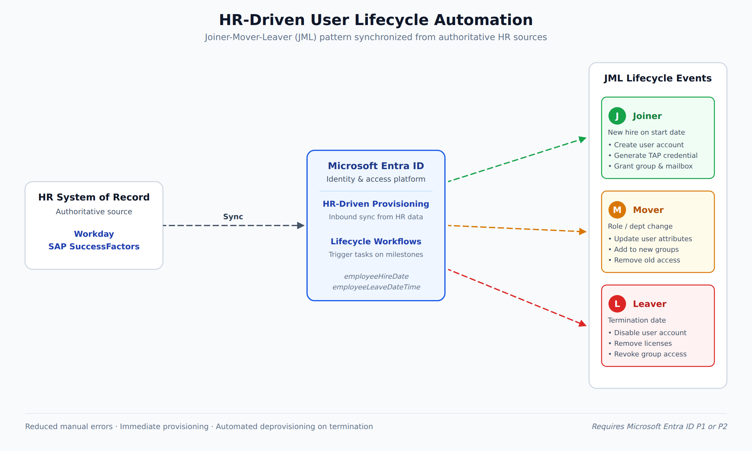Click the 'Termination date' text
Screen dimensions: 752x451
coord(637,320)
